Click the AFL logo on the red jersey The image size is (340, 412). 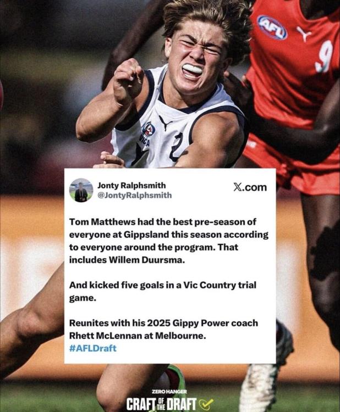[272, 27]
